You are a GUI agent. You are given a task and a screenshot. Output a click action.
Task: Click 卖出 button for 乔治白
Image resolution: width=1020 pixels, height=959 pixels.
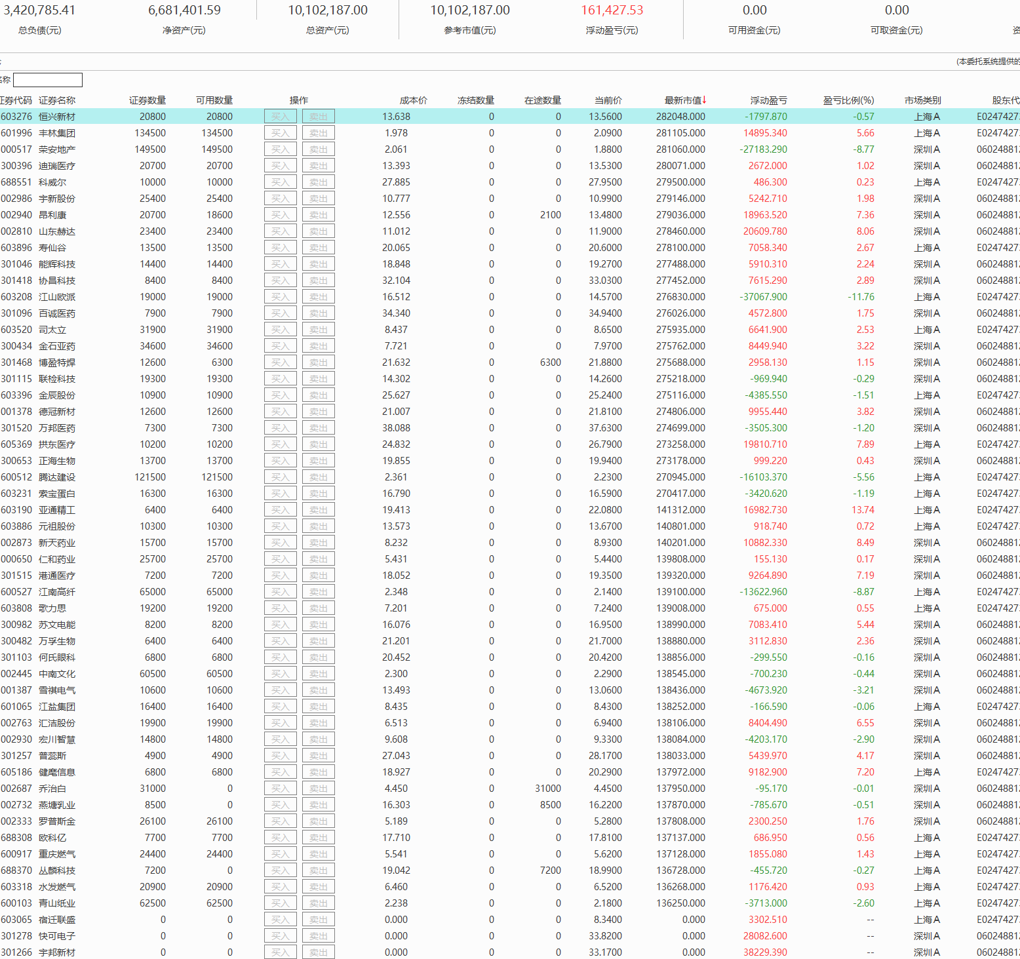[x=319, y=789]
